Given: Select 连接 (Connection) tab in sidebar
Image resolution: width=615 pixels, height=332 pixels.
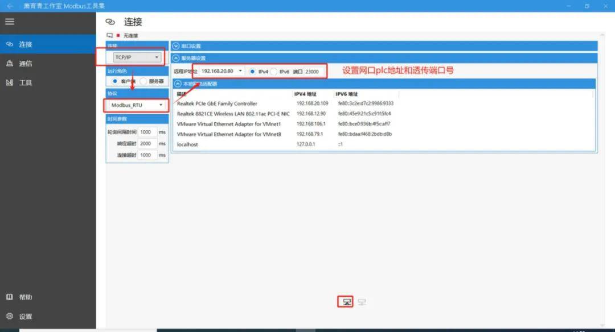Looking at the screenshot, I should click(x=25, y=44).
